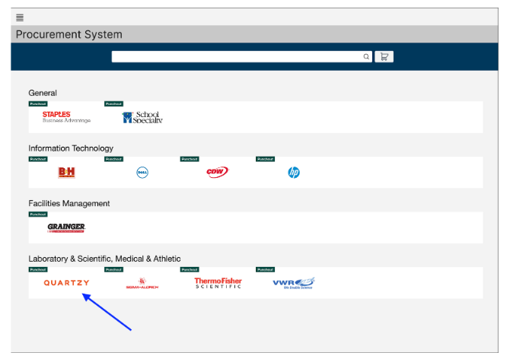Open the HP punchout catalog
Viewport: 507px width, 359px height.
coord(294,172)
